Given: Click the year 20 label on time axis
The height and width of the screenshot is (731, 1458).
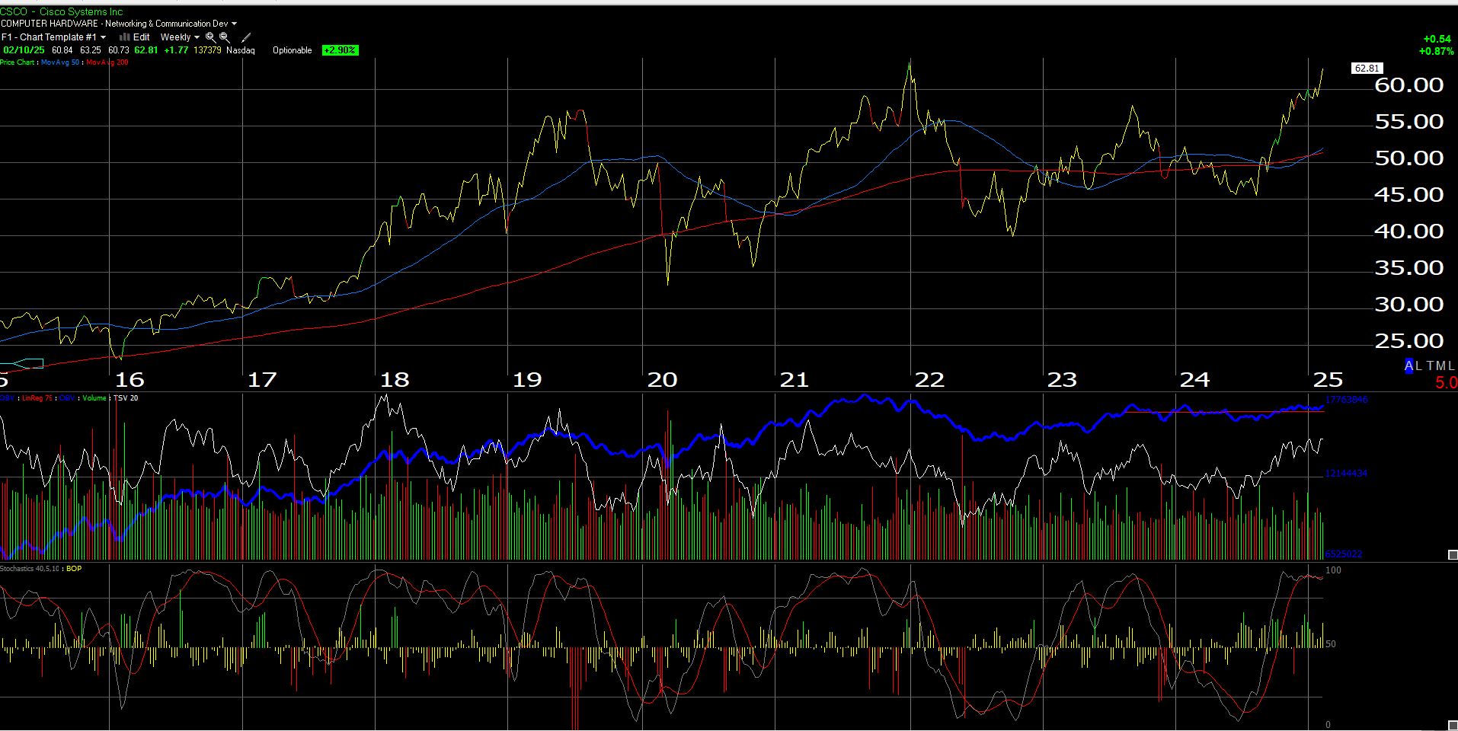Looking at the screenshot, I should point(662,379).
